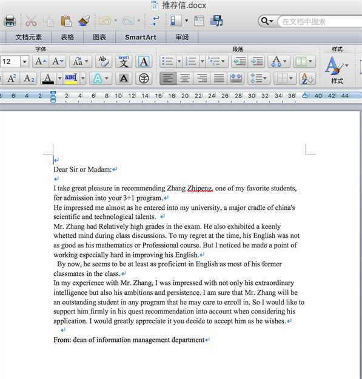The image size is (362, 379).
Task: Click the font color A swatch
Action: pyautogui.click(x=48, y=78)
